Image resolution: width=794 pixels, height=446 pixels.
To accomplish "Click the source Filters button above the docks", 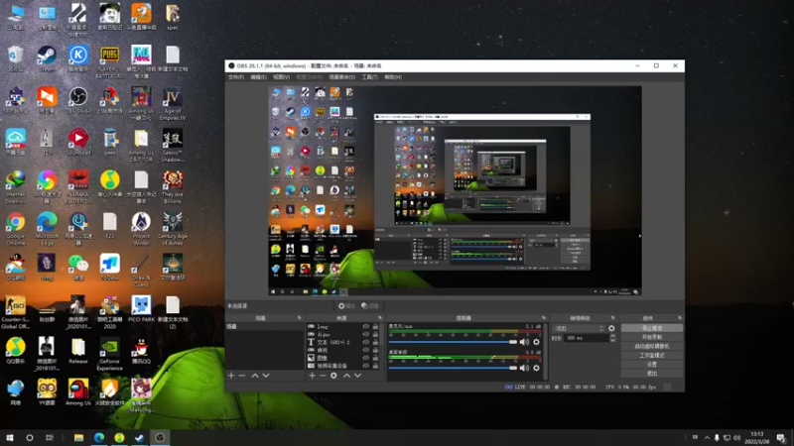I will pyautogui.click(x=370, y=306).
